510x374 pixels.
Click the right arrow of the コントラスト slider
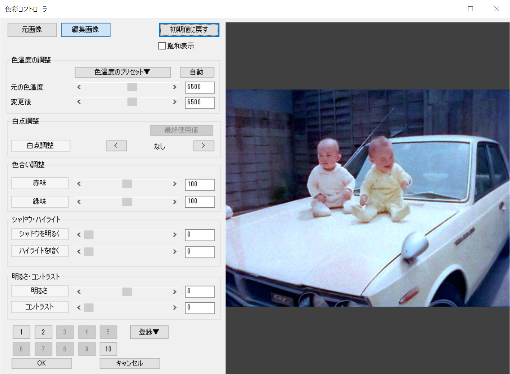click(175, 307)
